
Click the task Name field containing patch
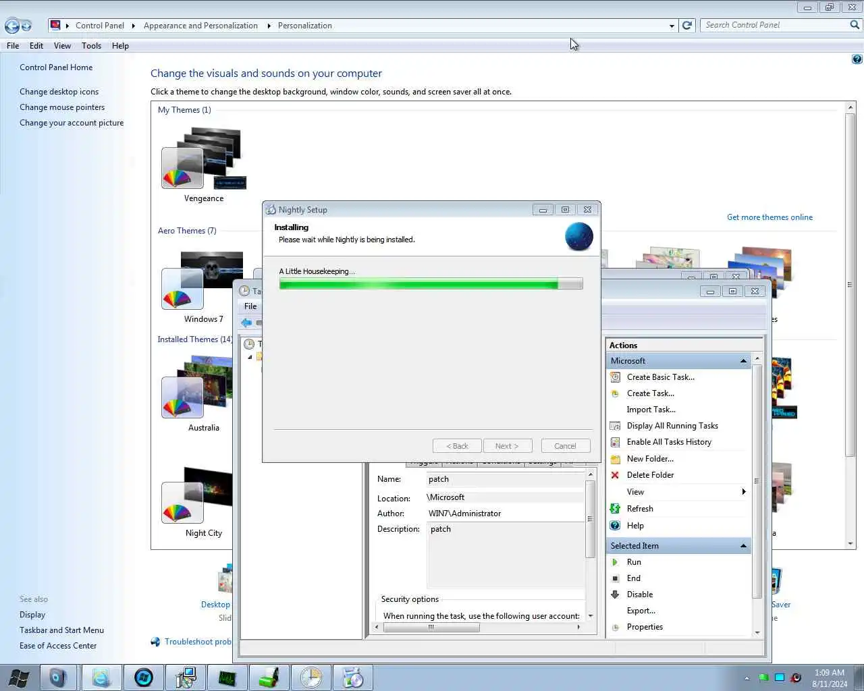tap(506, 479)
